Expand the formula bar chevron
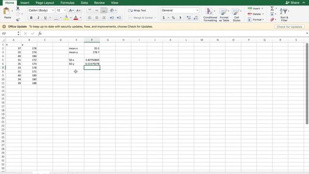 307,33
